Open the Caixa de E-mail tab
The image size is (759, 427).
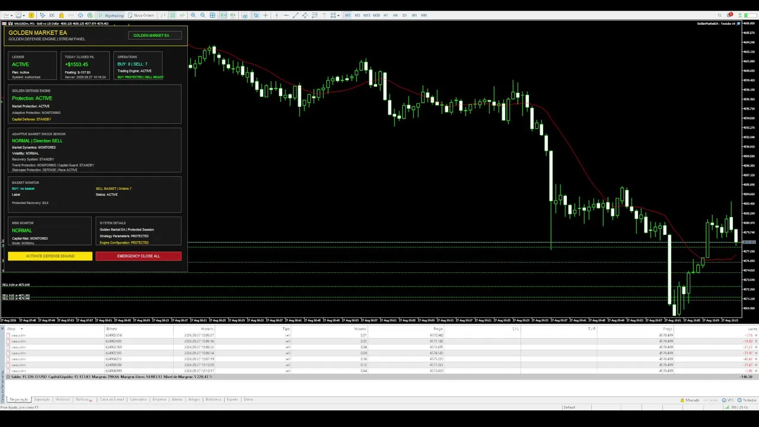point(112,399)
